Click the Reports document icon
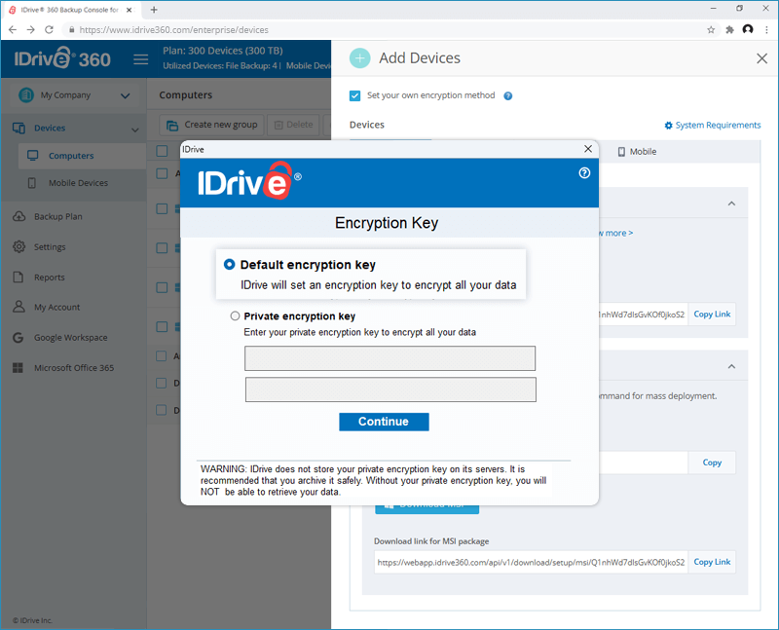This screenshot has height=630, width=779. tap(19, 278)
